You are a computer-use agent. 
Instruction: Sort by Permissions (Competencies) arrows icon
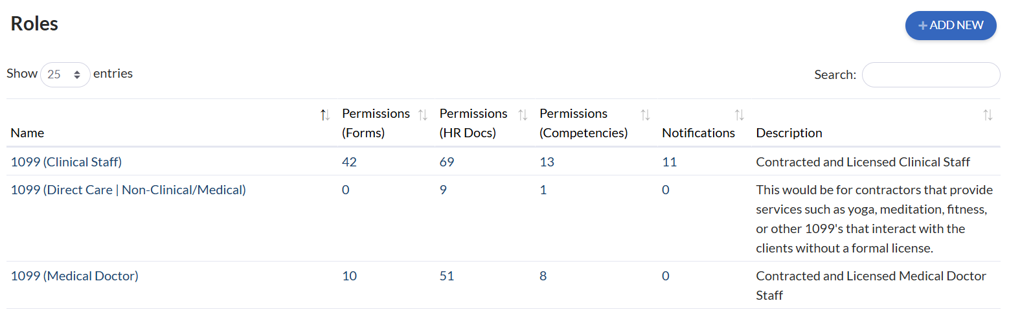coord(645,115)
